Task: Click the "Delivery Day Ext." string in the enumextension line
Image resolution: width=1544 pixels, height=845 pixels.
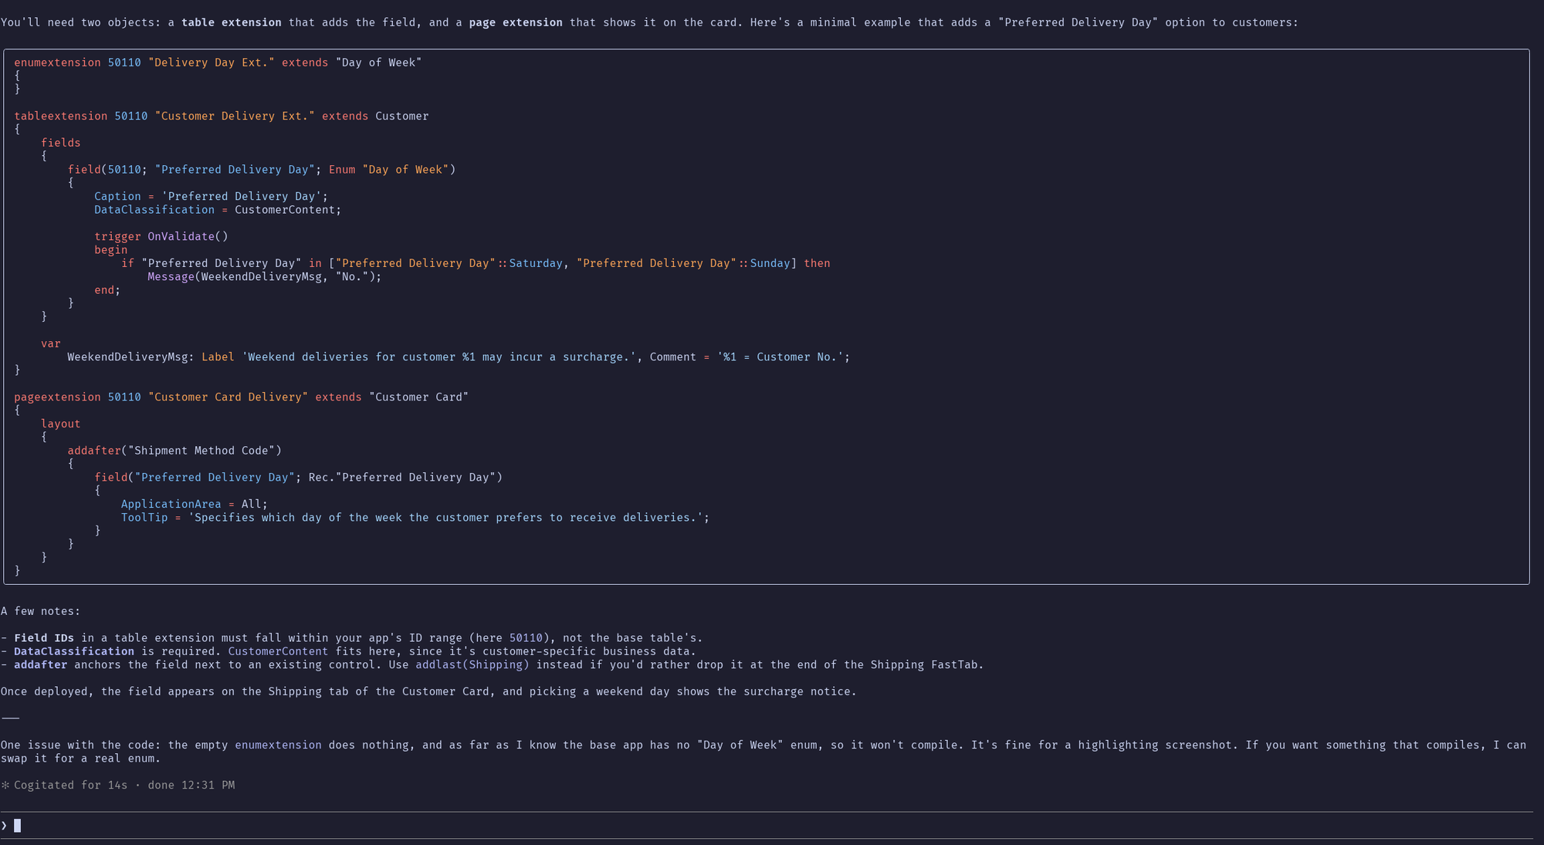Action: click(x=212, y=63)
